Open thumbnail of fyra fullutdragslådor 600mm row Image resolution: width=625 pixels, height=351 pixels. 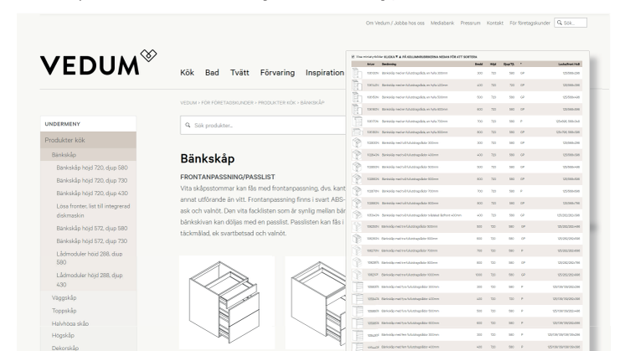358,323
